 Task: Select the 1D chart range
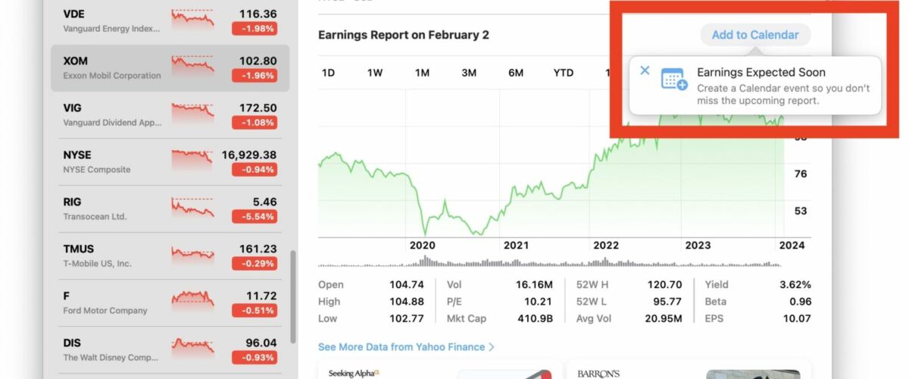pos(328,73)
